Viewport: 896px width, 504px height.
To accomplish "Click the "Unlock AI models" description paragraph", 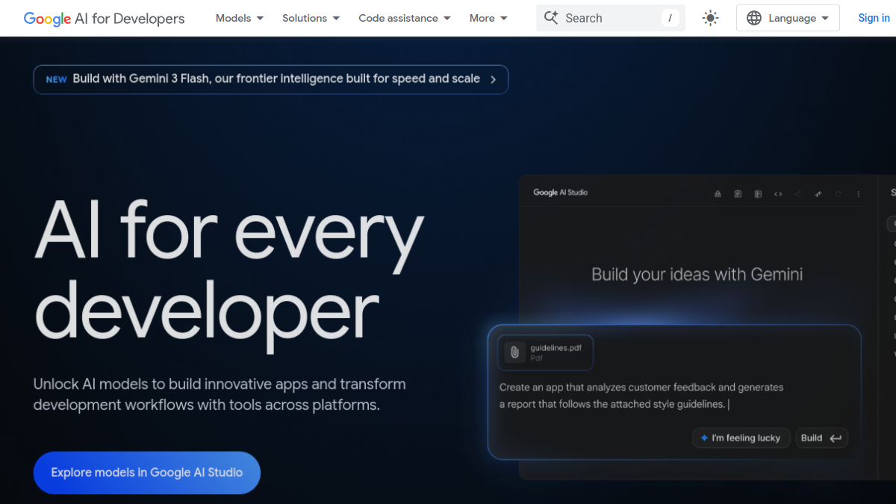I will tap(220, 395).
